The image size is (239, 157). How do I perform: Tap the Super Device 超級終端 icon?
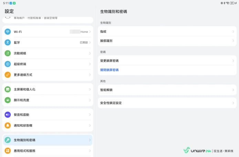point(8,64)
